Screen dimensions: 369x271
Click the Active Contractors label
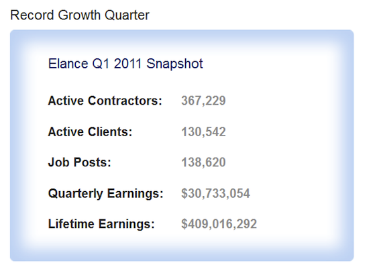click(x=105, y=101)
